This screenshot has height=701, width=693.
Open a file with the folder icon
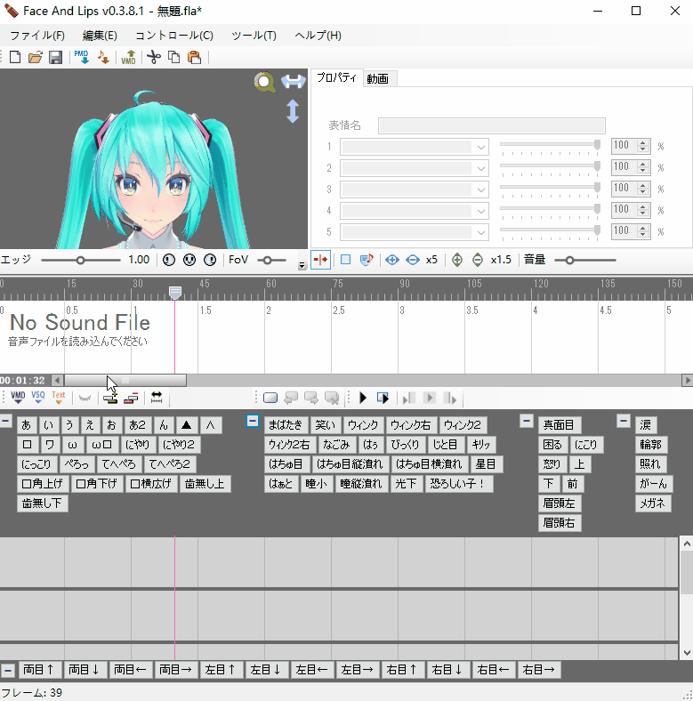pyautogui.click(x=36, y=57)
